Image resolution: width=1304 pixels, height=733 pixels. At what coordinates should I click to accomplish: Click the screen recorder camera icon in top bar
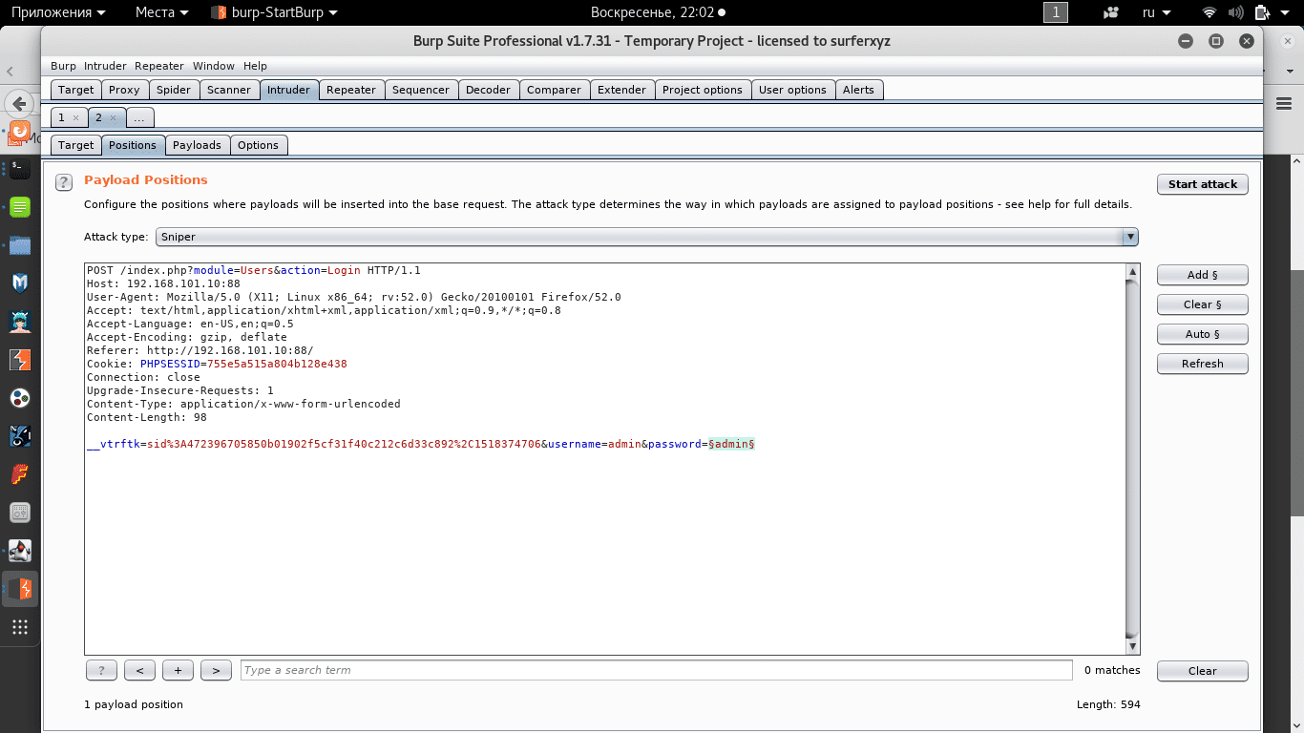[x=1110, y=12]
